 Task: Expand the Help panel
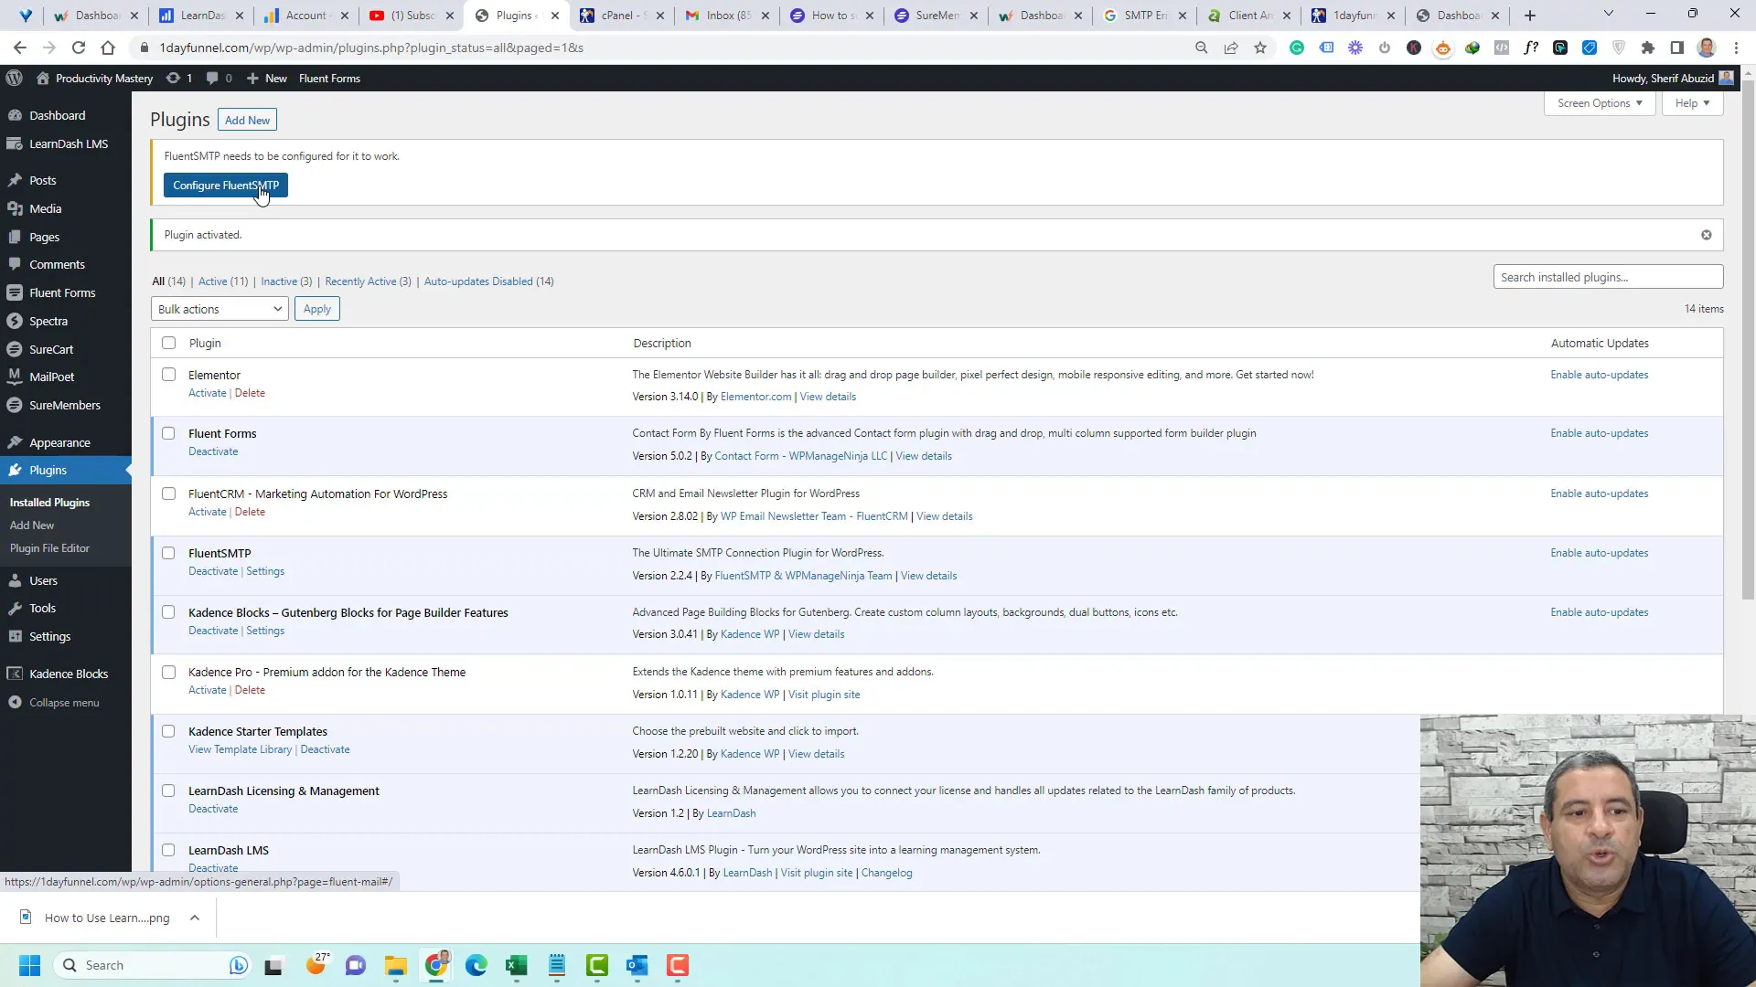1692,103
